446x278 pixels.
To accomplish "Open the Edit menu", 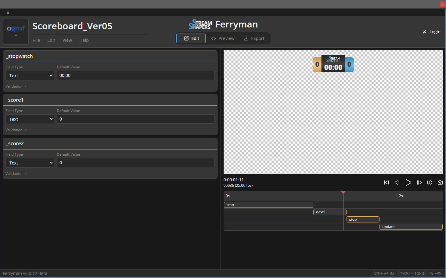I will click(x=51, y=40).
